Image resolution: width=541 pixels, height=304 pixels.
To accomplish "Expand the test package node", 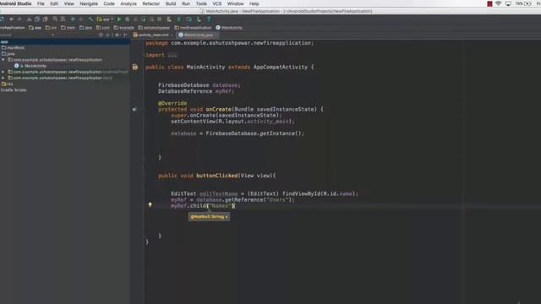I will [x=3, y=78].
